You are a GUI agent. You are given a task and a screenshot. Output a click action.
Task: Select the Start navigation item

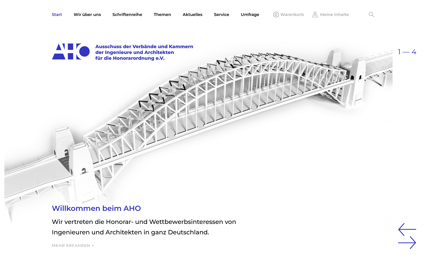point(57,14)
